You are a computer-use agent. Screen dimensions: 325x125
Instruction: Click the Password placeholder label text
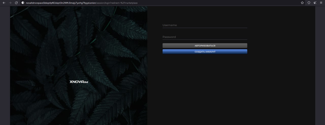tap(169, 37)
